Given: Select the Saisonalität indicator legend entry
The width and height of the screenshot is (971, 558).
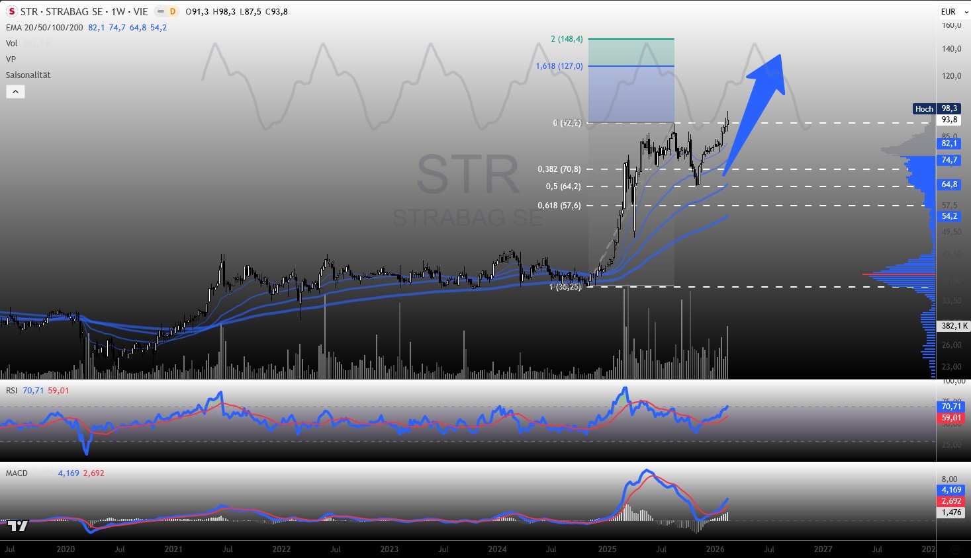Looking at the screenshot, I should pos(28,75).
